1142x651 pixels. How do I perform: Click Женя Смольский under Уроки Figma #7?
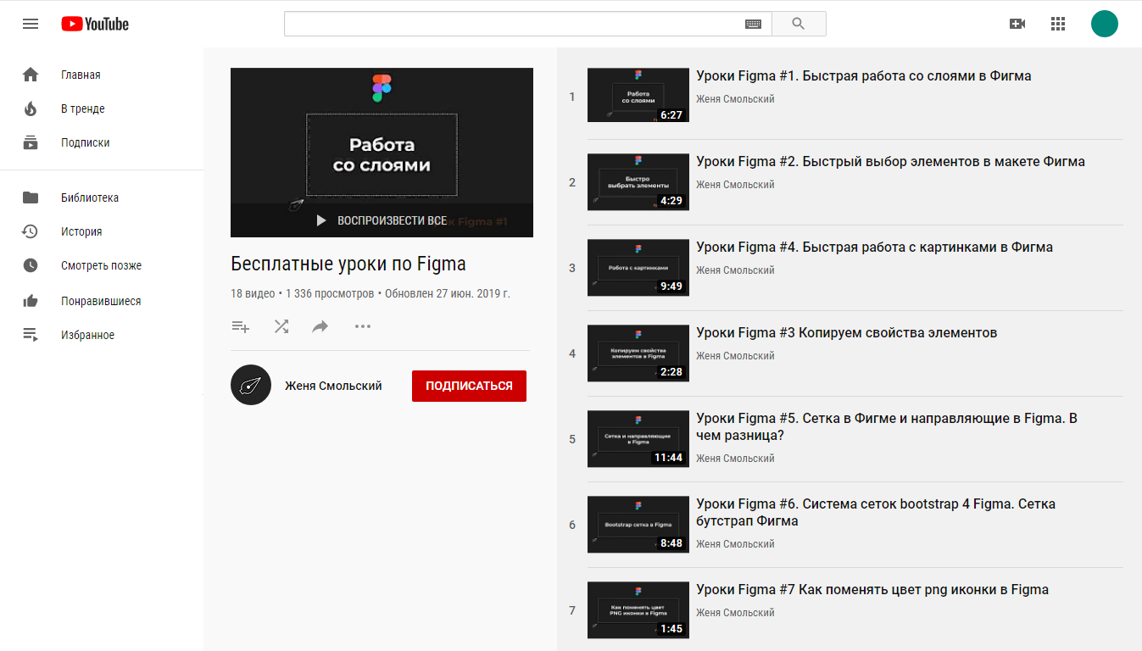click(x=735, y=613)
